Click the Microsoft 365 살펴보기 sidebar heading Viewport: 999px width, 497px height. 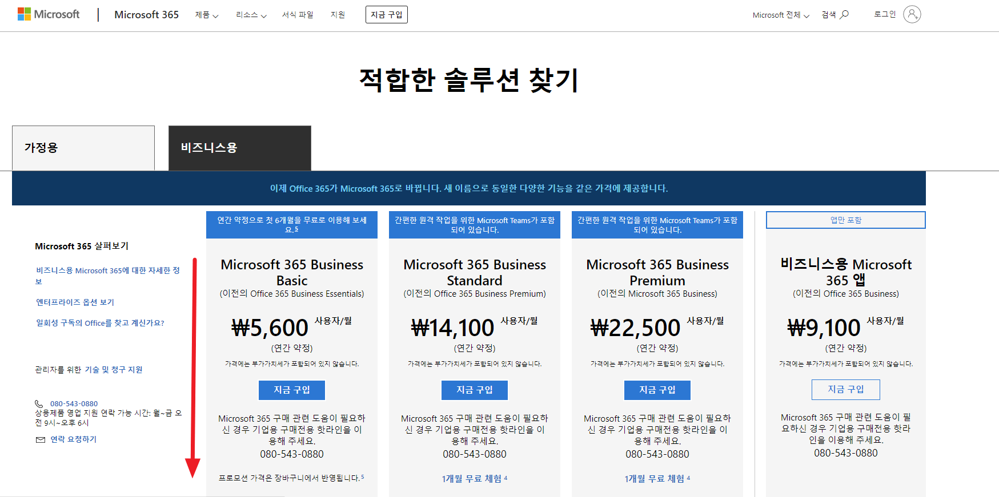click(82, 246)
